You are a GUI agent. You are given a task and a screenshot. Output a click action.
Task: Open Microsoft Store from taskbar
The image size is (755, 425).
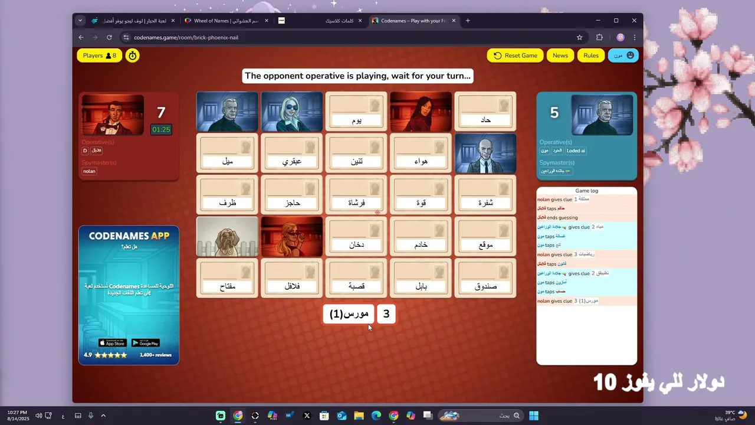coord(324,416)
